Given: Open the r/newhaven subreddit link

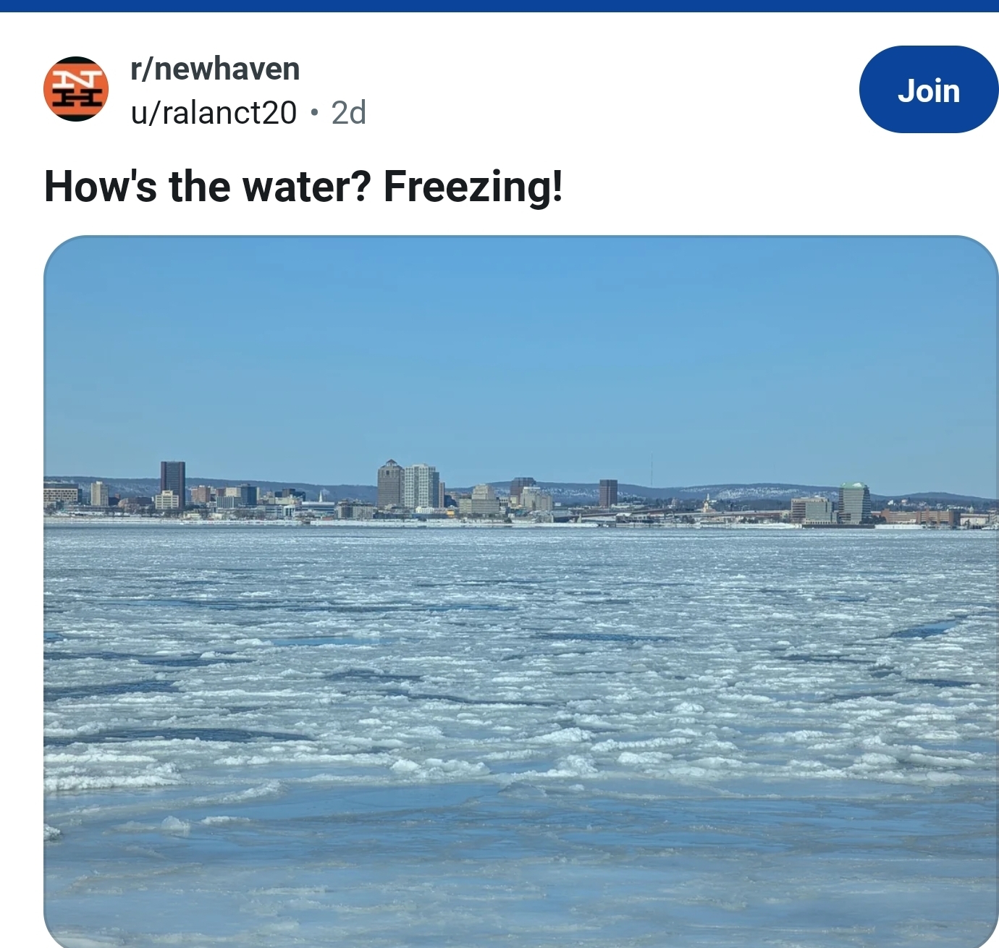Looking at the screenshot, I should [215, 69].
